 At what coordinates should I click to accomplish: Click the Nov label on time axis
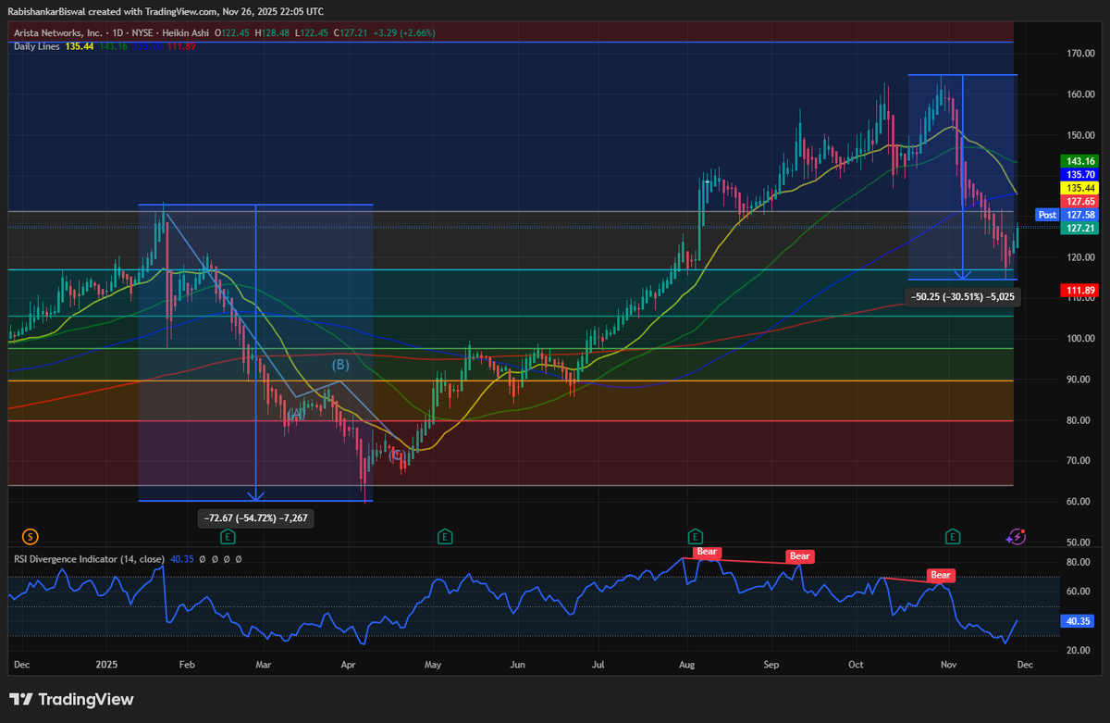click(948, 665)
